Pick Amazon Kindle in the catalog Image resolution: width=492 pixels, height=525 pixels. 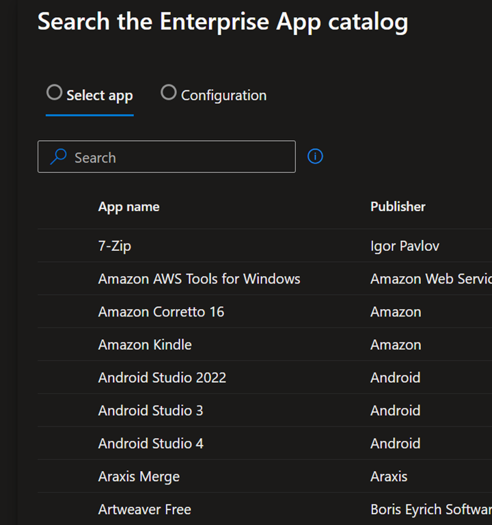[x=145, y=345]
